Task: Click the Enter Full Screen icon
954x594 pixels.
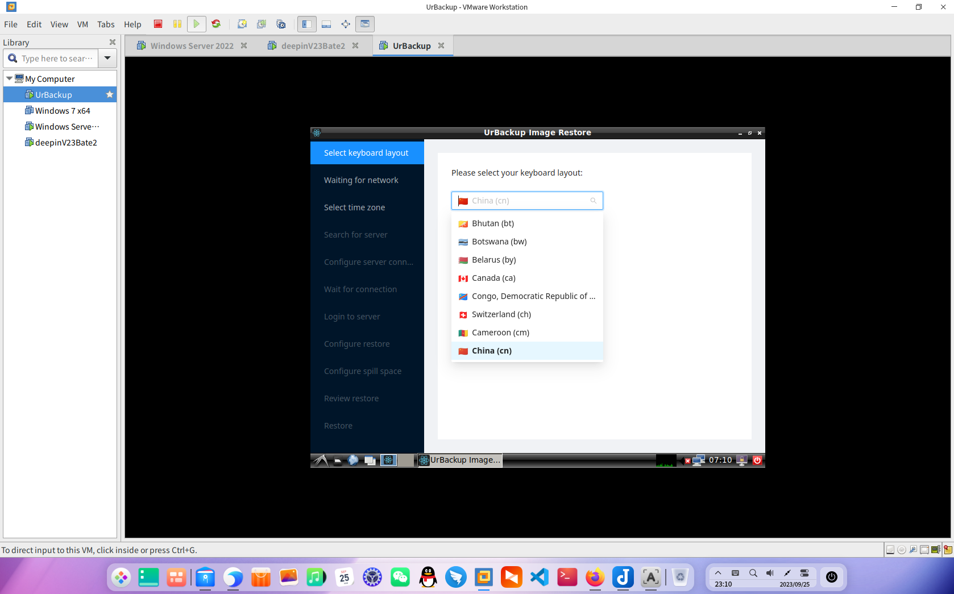Action: pyautogui.click(x=346, y=24)
